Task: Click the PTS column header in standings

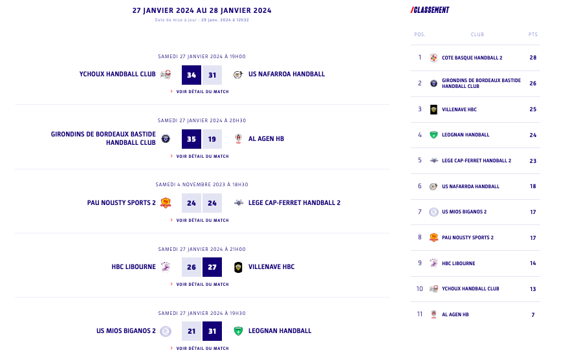Action: point(532,35)
